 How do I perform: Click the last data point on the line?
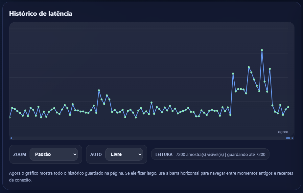tap(288, 107)
